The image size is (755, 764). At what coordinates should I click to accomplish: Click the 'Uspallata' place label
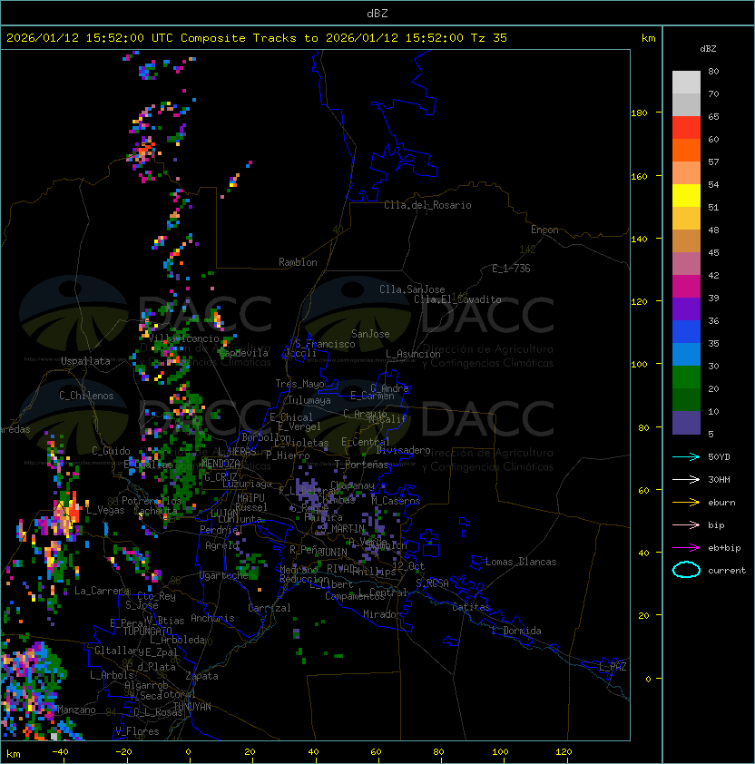click(85, 361)
